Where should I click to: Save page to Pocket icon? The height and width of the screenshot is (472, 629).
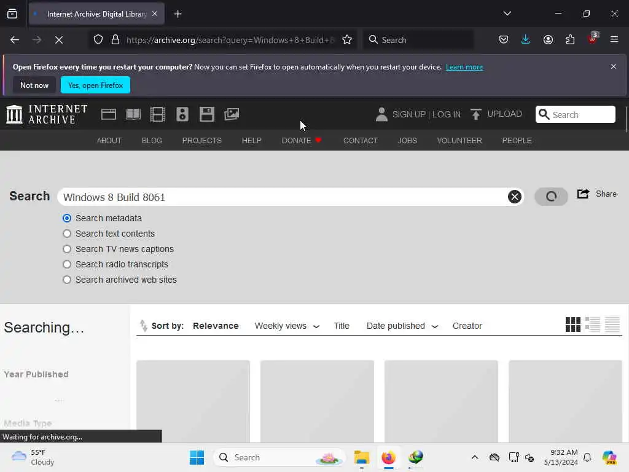504,39
